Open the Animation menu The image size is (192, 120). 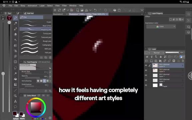[x=32, y=6]
